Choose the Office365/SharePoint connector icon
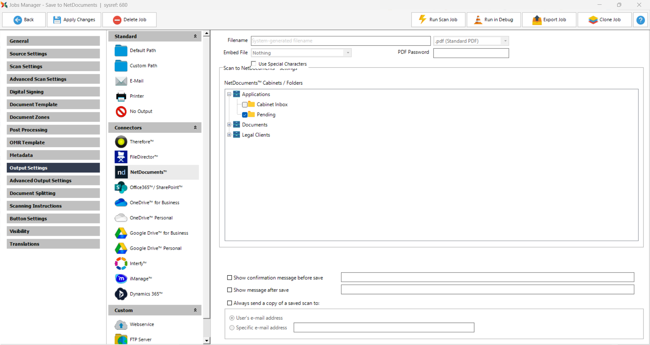The width and height of the screenshot is (650, 345). click(x=121, y=187)
